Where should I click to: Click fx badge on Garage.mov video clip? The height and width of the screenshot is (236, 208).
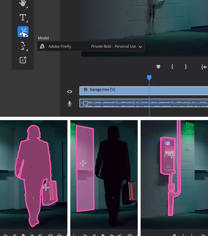(86, 90)
